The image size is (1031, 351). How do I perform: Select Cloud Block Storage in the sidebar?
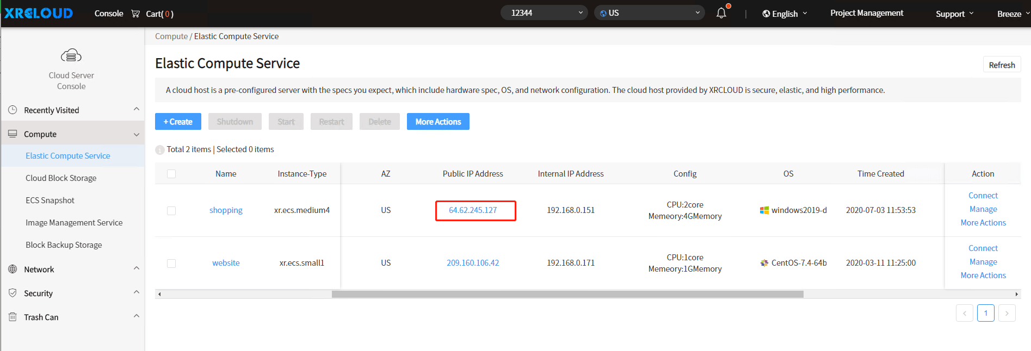(x=61, y=178)
